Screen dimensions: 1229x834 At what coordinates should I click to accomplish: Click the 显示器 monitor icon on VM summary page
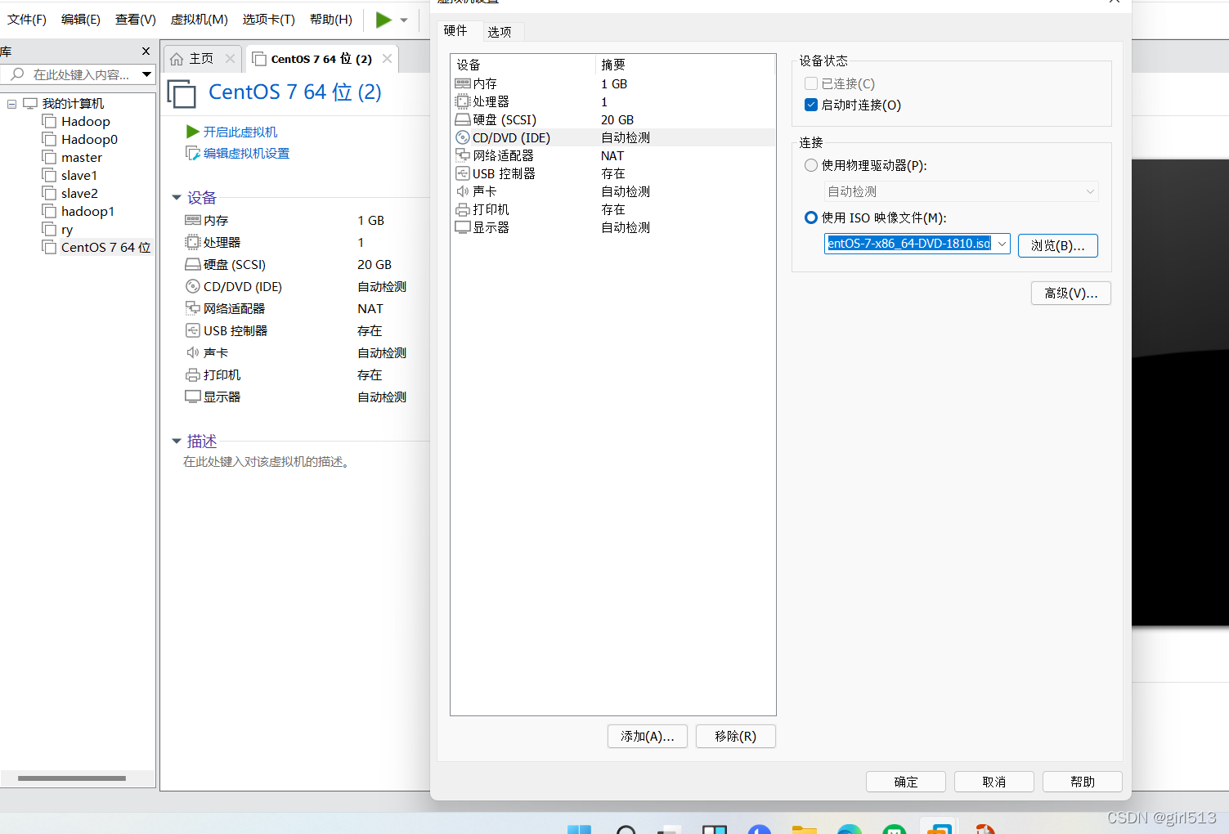click(193, 397)
